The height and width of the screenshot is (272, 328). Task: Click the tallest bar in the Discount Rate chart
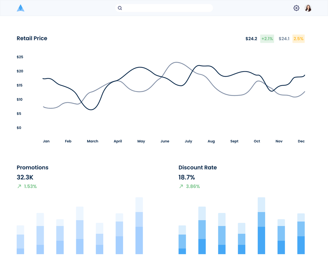point(261,226)
